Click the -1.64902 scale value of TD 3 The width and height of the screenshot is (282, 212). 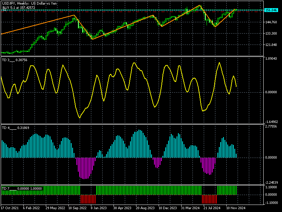point(271,122)
